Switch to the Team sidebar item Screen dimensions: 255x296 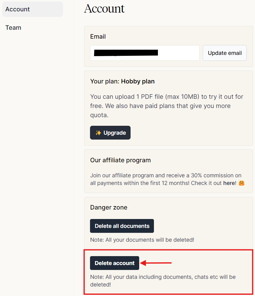[x=14, y=28]
